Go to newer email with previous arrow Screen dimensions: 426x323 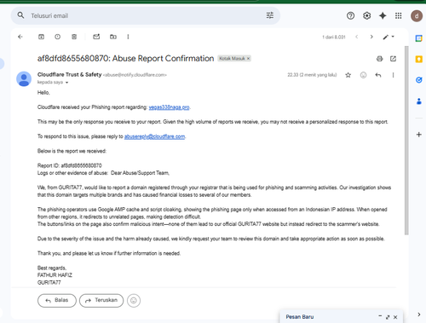point(357,37)
